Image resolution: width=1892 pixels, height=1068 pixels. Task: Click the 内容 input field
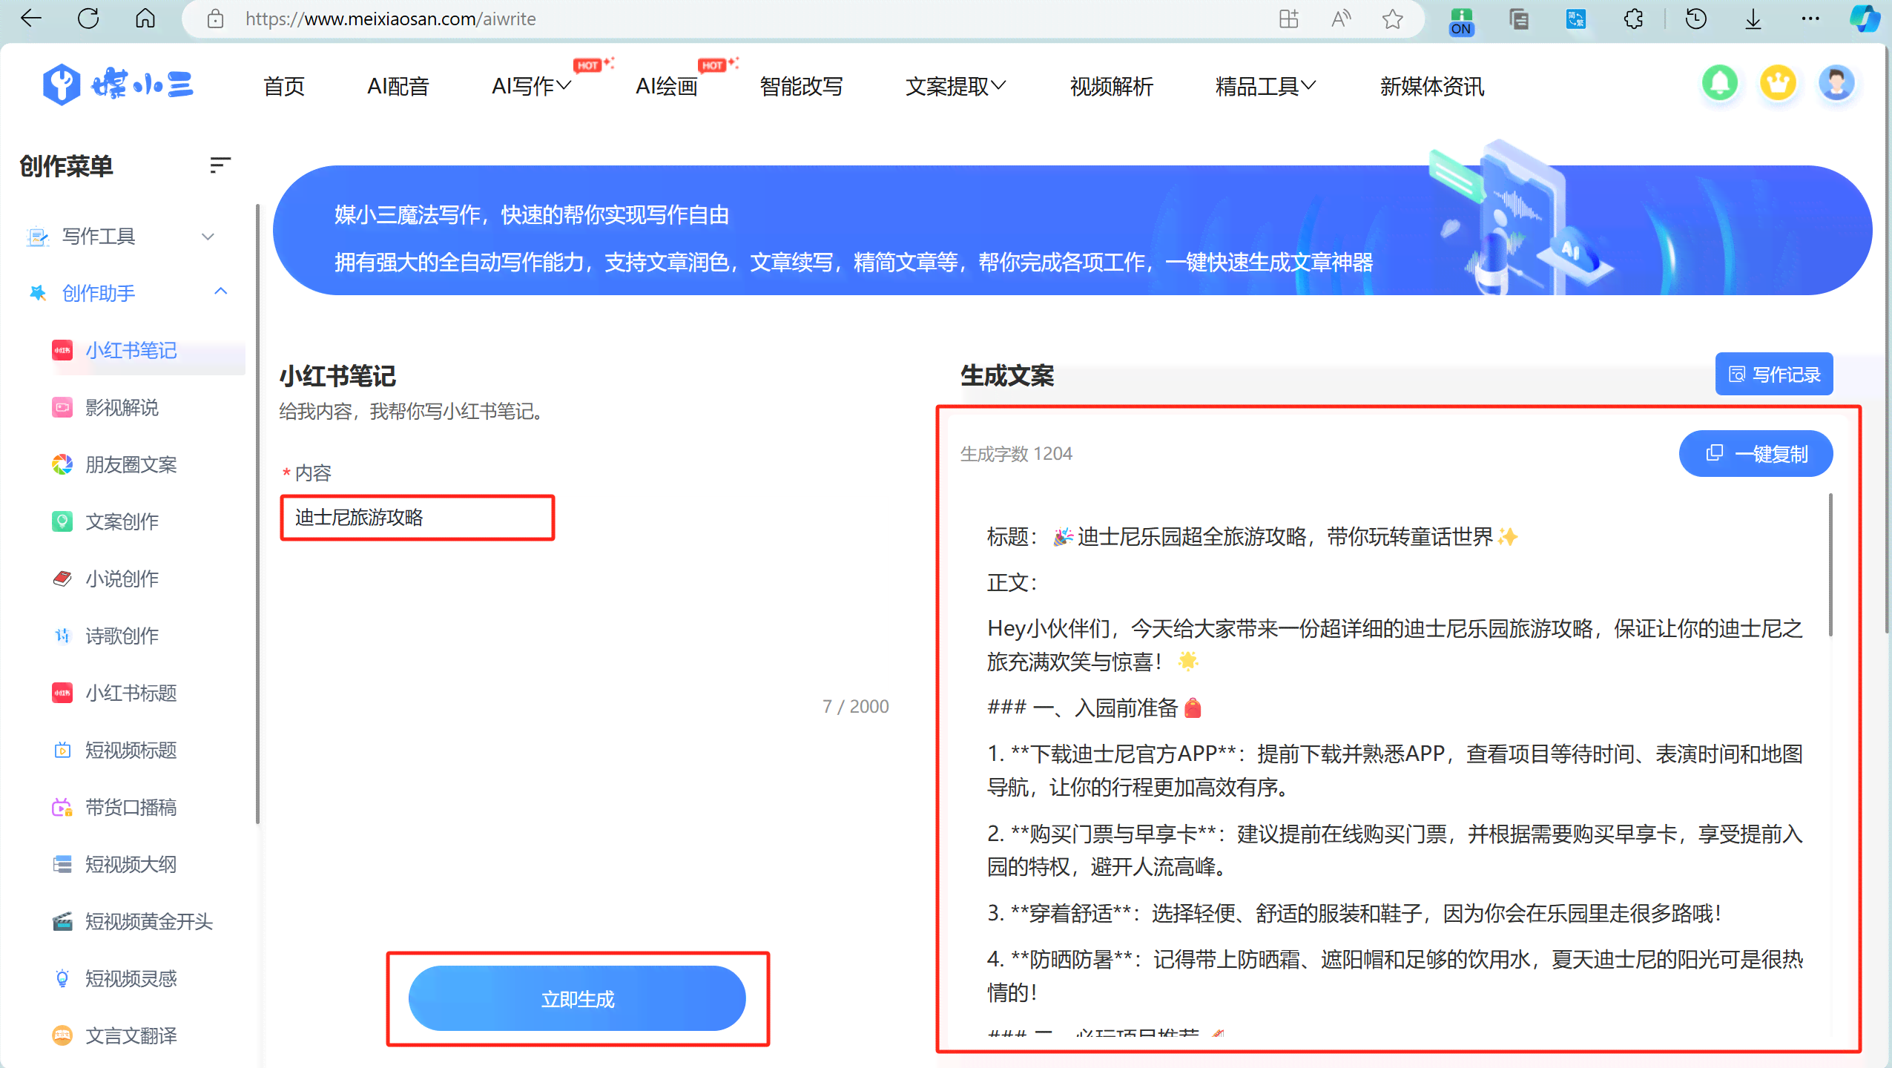tap(418, 517)
